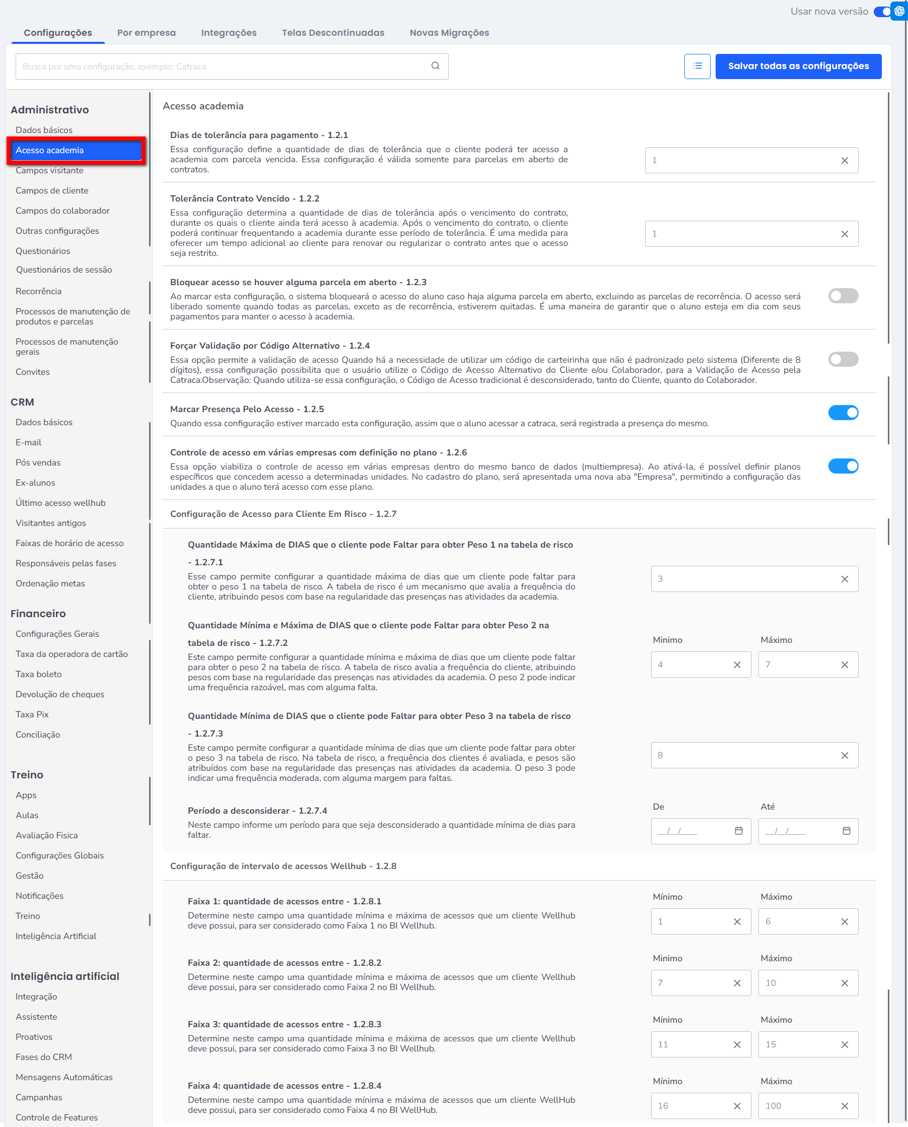Go to Taxa Pix settings
This screenshot has height=1127, width=908.
point(32,714)
